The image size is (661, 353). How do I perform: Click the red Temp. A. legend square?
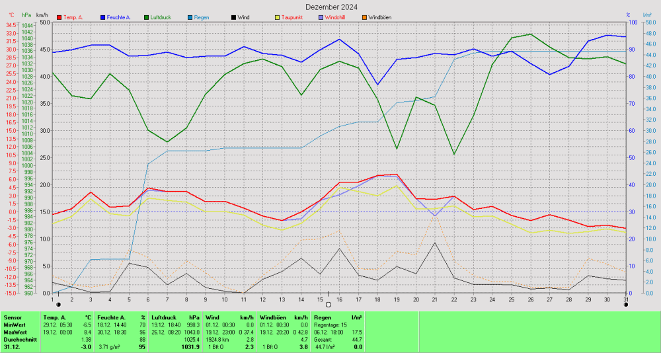click(59, 17)
